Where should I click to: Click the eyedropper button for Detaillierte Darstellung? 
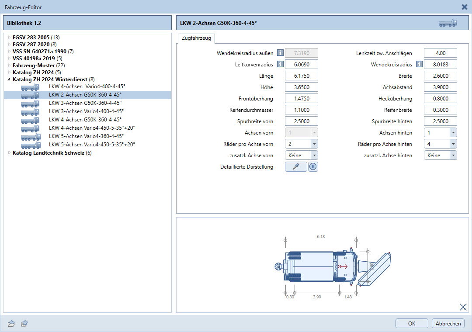coord(296,167)
